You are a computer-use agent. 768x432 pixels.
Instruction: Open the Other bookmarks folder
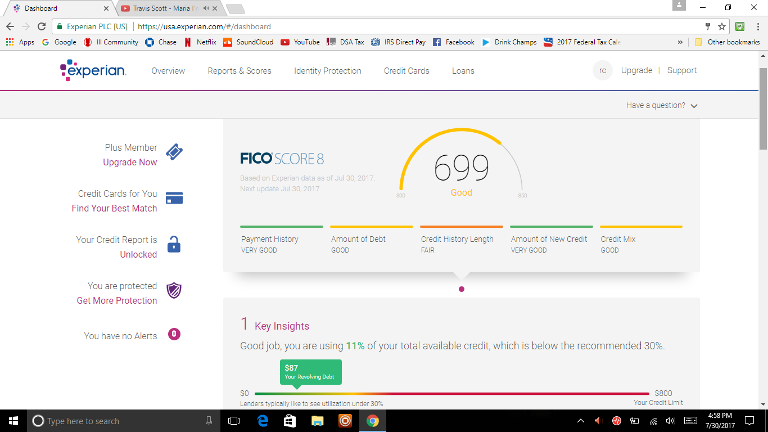[x=727, y=42]
